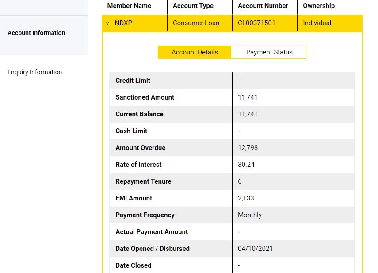Click the Rate of Interest value 30.24
378x273 pixels.
point(246,165)
